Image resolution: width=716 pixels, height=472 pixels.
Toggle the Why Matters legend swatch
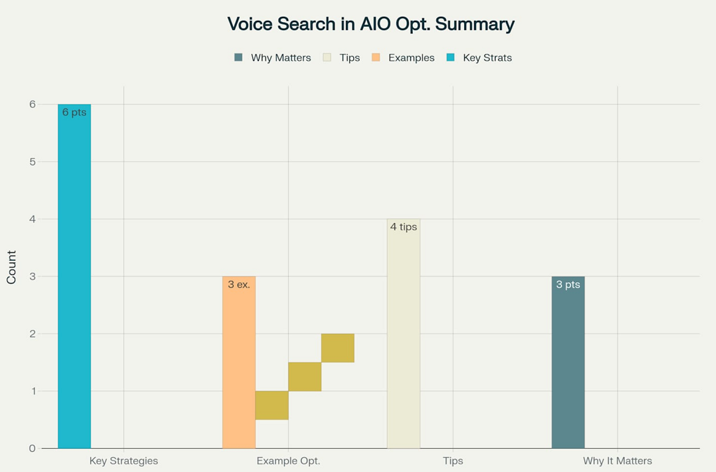click(239, 58)
